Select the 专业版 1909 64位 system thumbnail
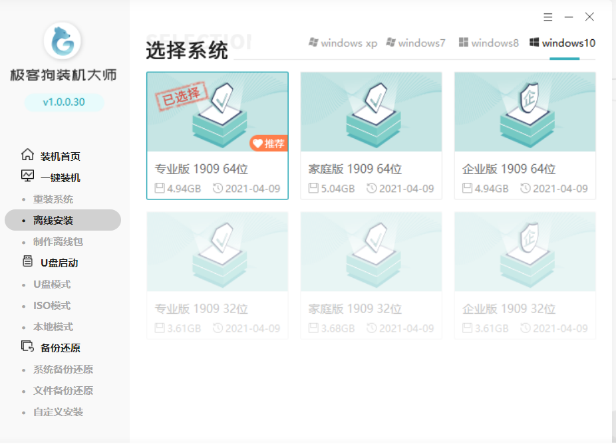Viewport: 616px width, 444px height. pyautogui.click(x=218, y=112)
